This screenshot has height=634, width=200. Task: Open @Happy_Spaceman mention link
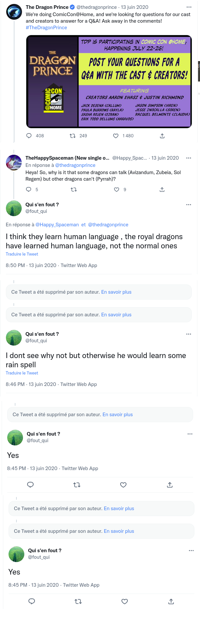pos(57,225)
